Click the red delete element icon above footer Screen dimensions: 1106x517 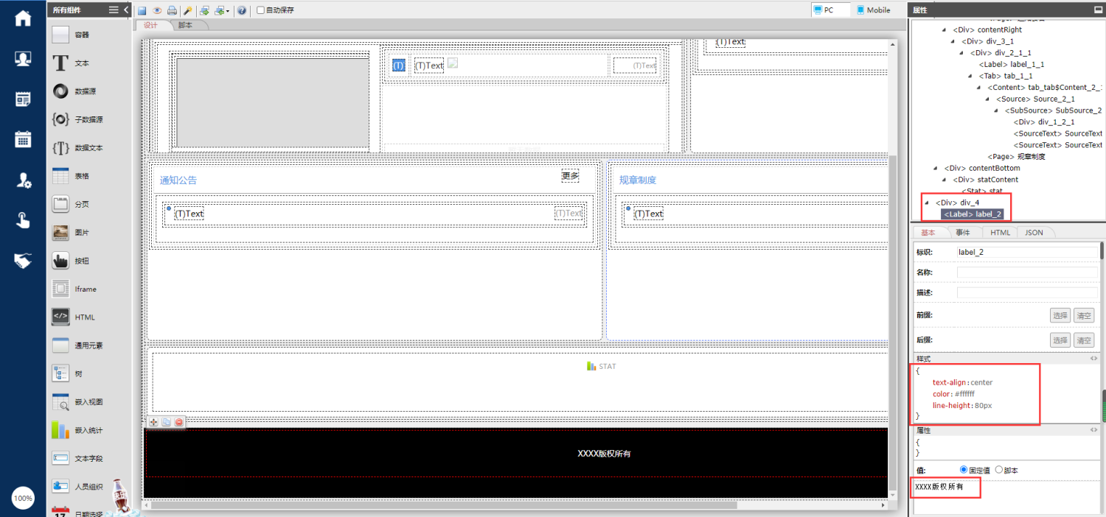(178, 422)
